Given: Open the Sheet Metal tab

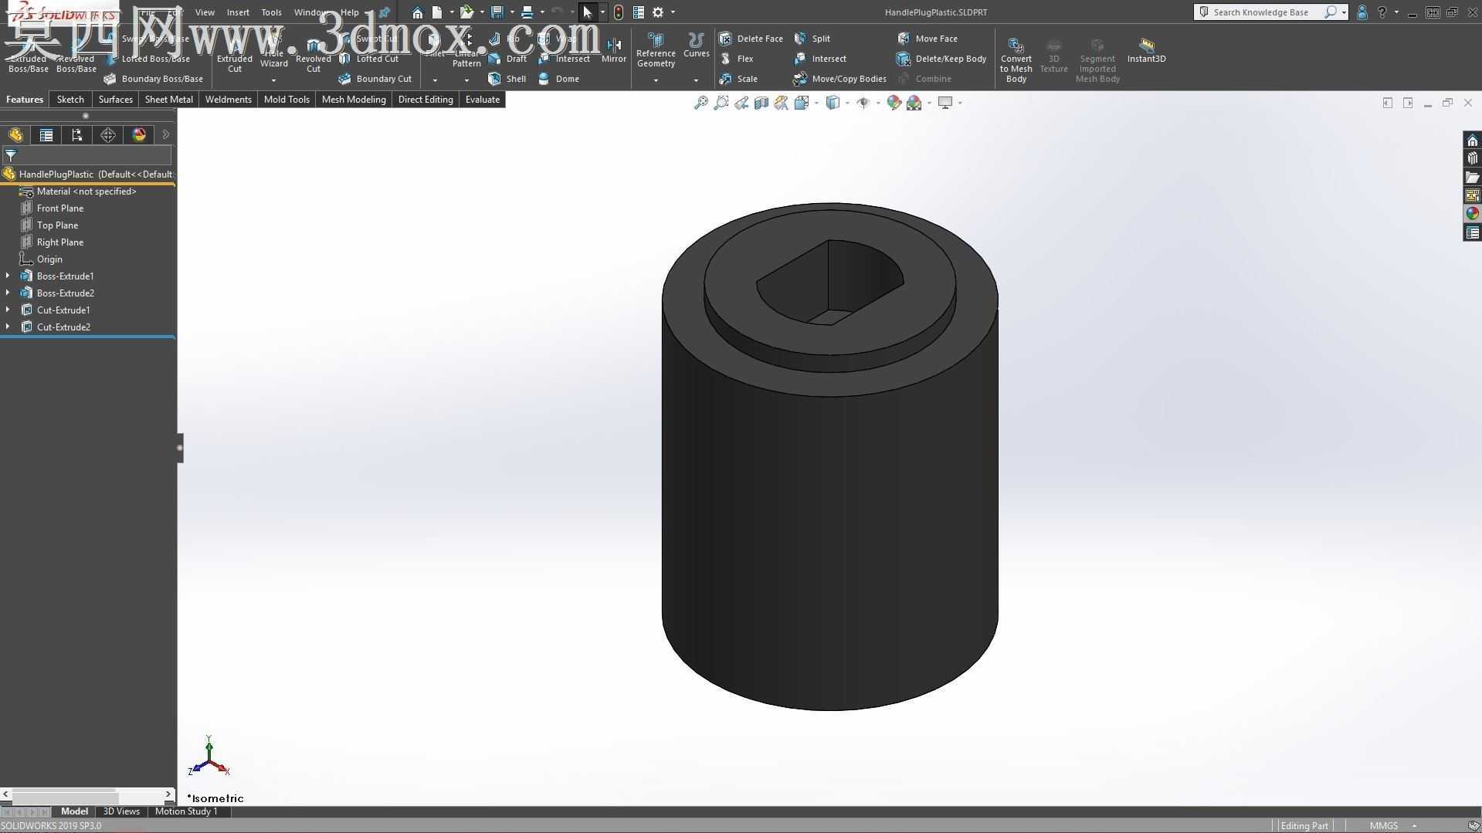Looking at the screenshot, I should [169, 100].
